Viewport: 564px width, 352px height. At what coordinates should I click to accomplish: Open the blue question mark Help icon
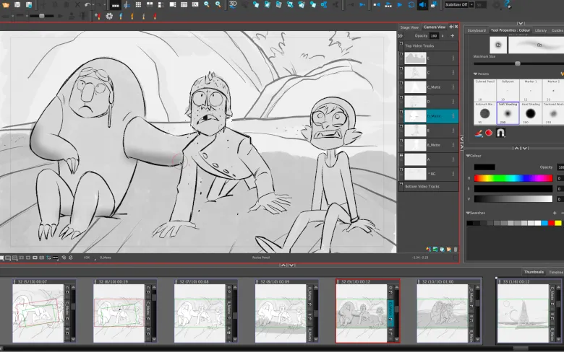pyautogui.click(x=507, y=4)
